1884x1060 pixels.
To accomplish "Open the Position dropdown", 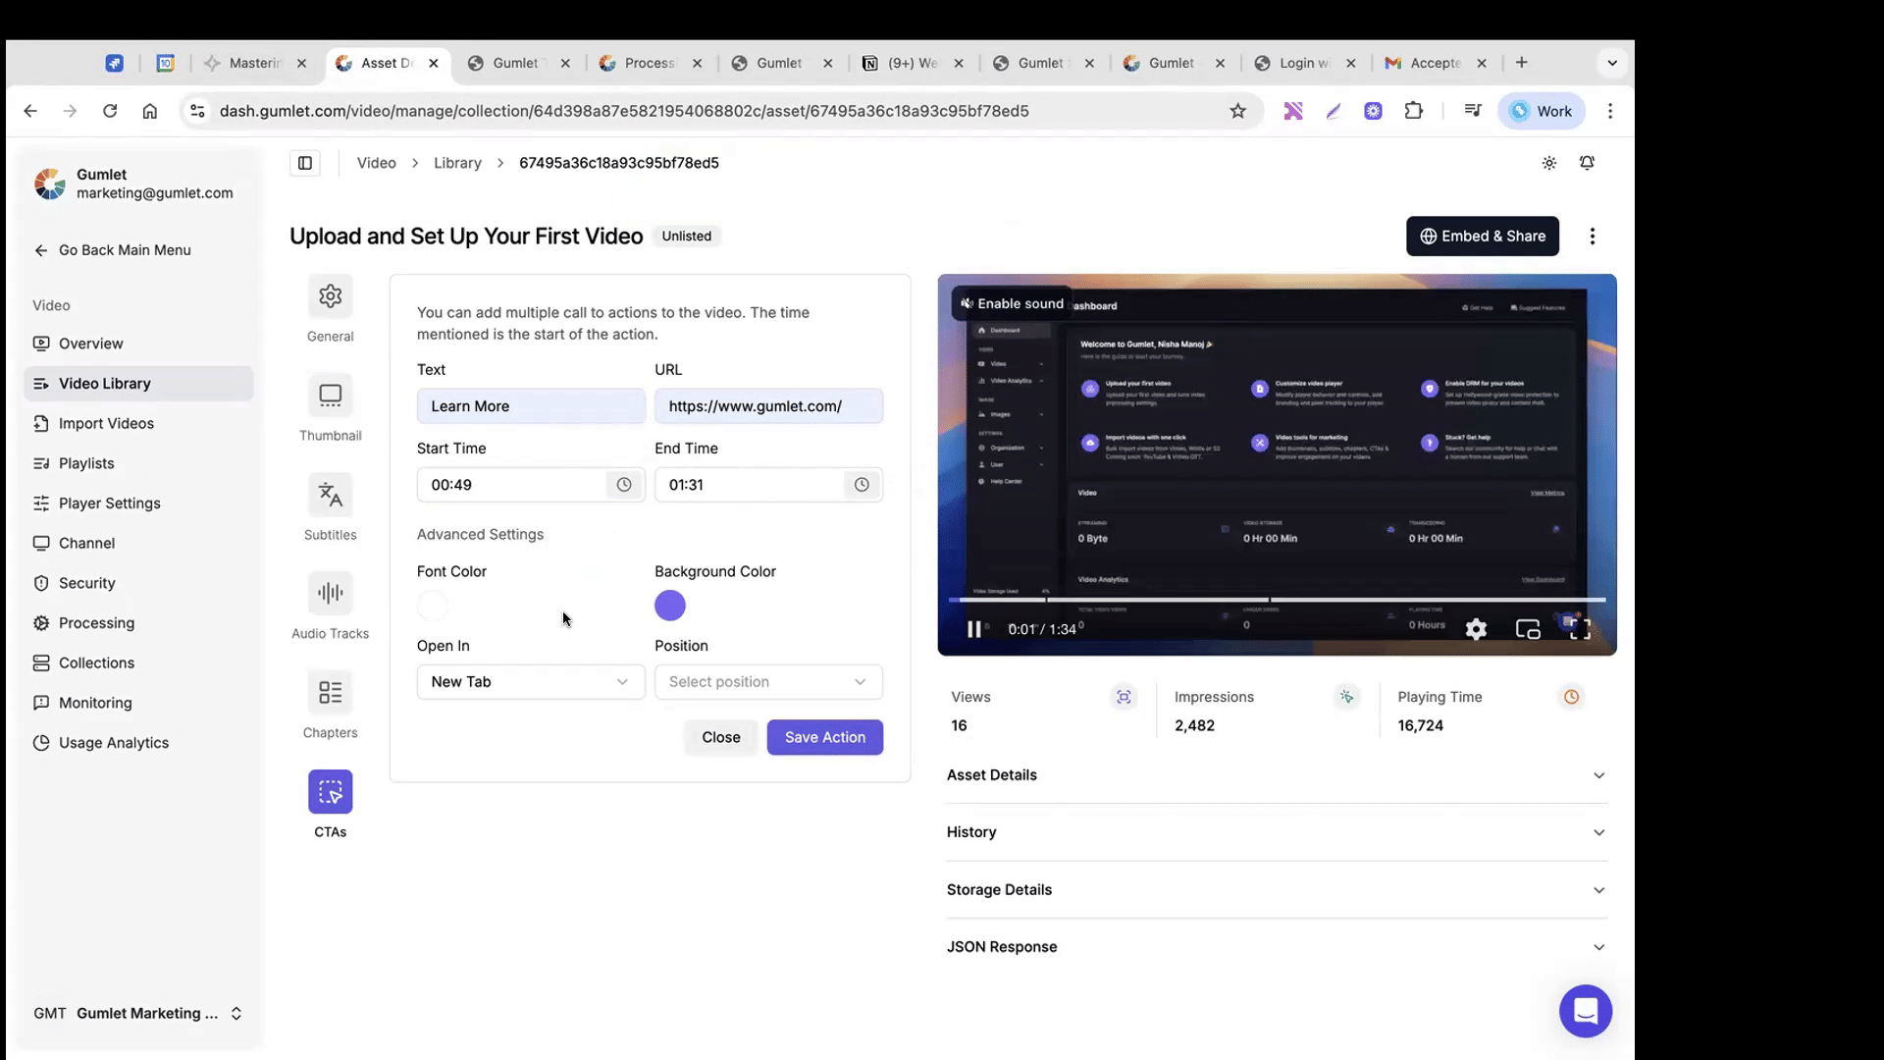I will pyautogui.click(x=767, y=682).
